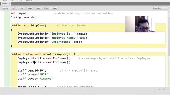Screen dimensions: 170x95
Task: Click the 'staff1.name="AMIR";' statement
Action: 33,75
